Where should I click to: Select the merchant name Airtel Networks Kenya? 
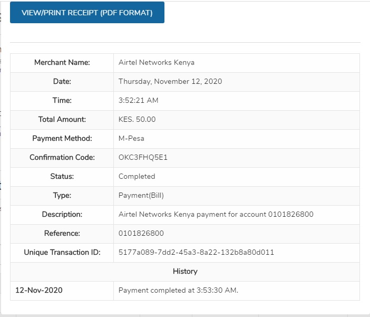pos(157,63)
